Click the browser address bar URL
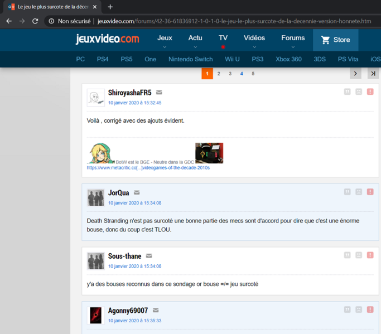 (x=234, y=21)
